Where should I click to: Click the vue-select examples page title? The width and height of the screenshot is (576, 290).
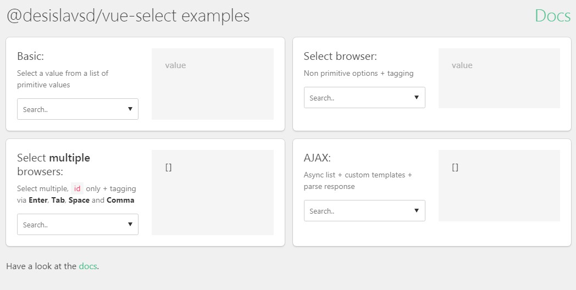128,16
